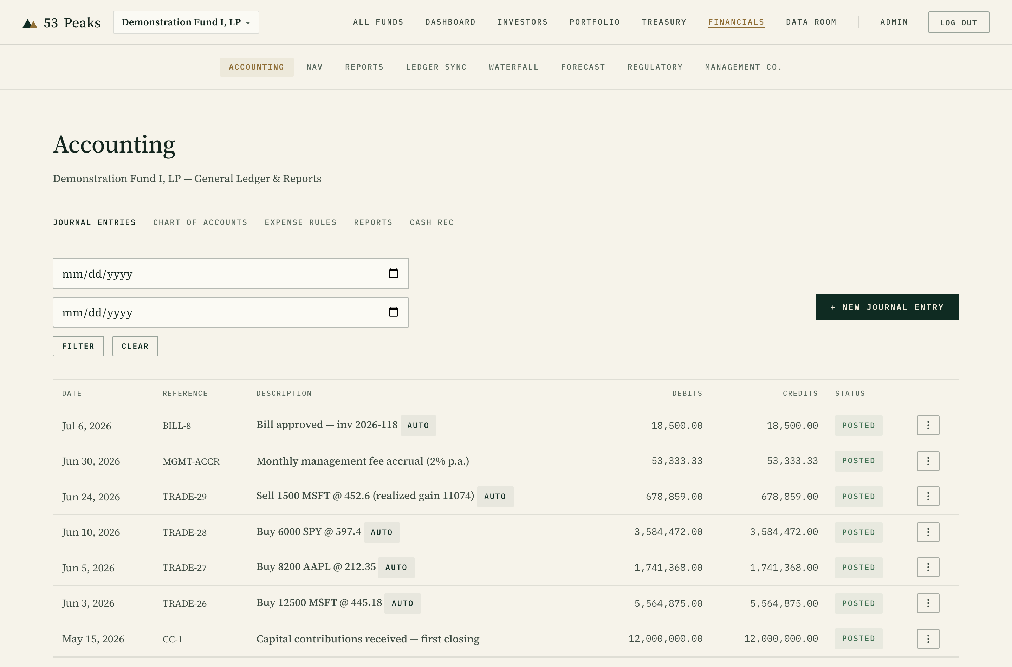Click the Date column header
The width and height of the screenshot is (1012, 667).
[x=72, y=394]
